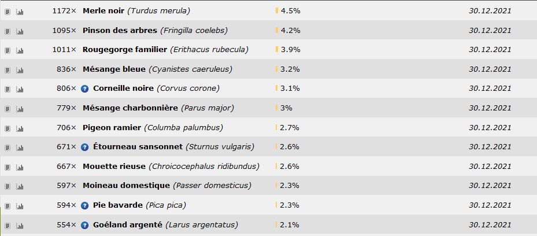
Task: Select the 30.12.2021 date for Pie bavarde
Action: (490, 205)
